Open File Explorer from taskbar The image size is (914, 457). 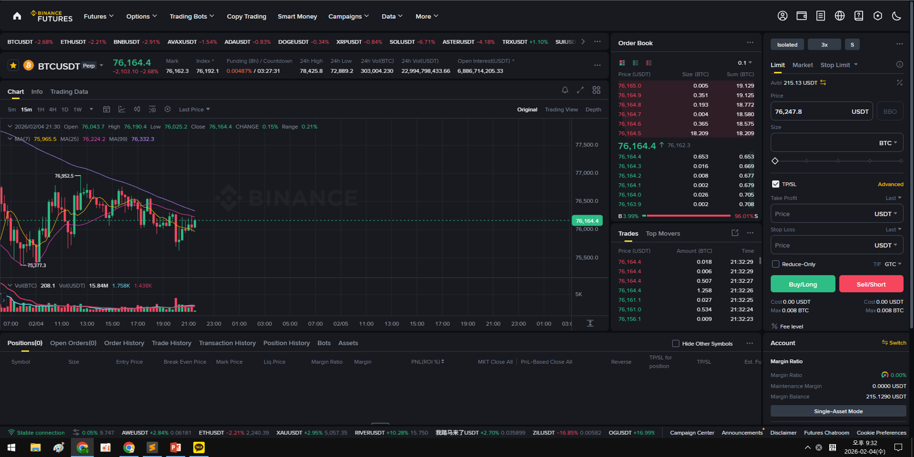35,447
